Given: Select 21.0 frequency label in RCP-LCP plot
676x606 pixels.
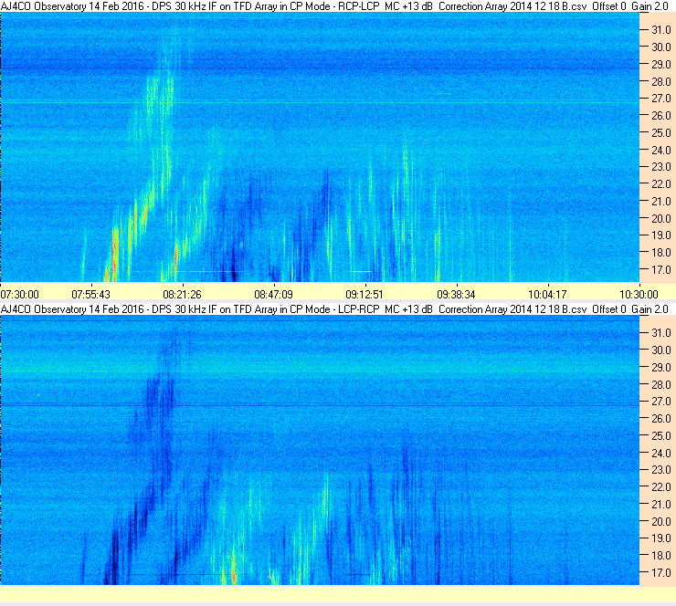Looking at the screenshot, I should (661, 202).
